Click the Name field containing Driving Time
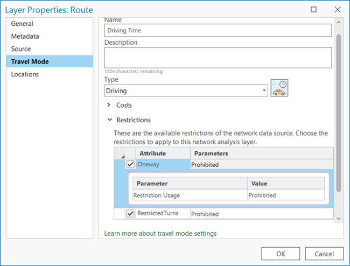Image resolution: width=350 pixels, height=266 pixels. pos(218,31)
